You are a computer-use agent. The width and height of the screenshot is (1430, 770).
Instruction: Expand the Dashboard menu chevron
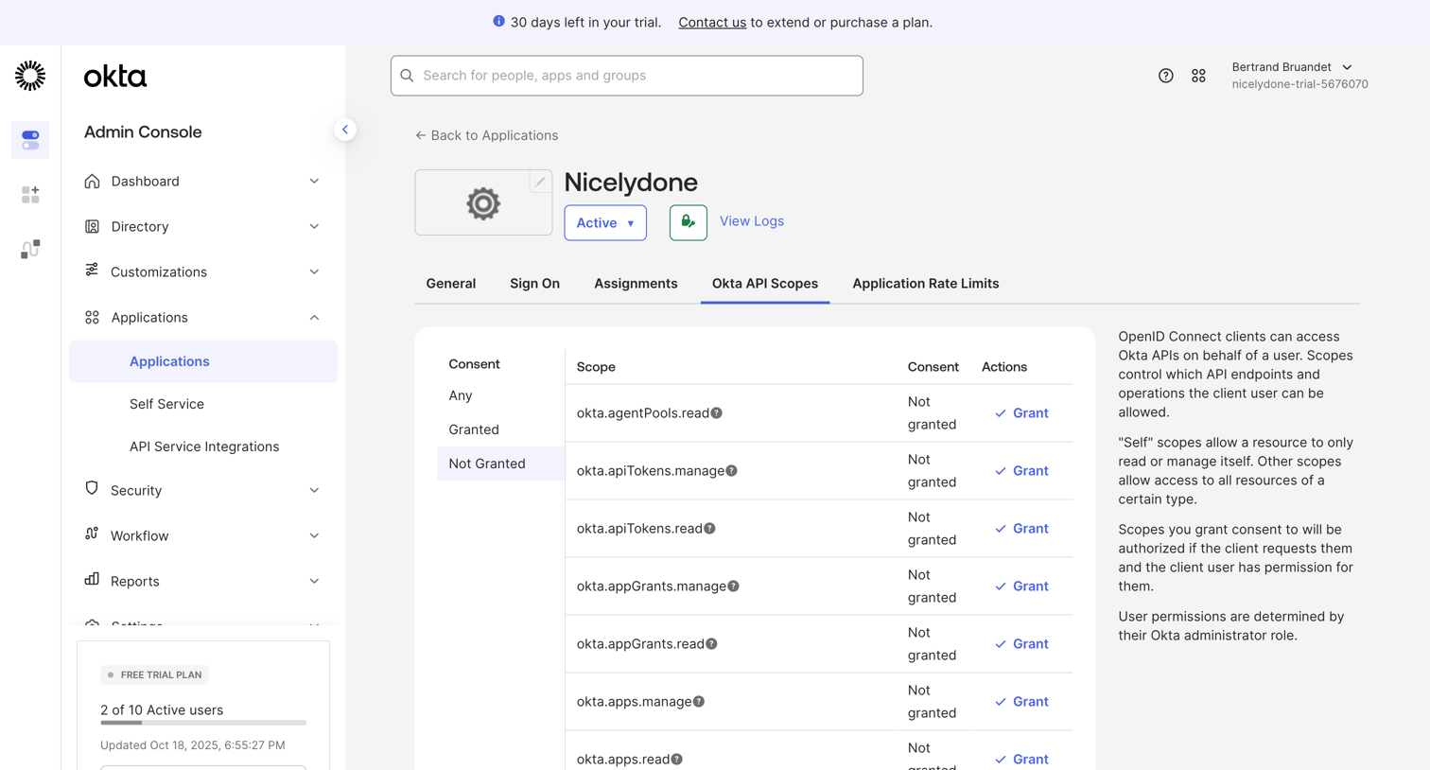[314, 181]
